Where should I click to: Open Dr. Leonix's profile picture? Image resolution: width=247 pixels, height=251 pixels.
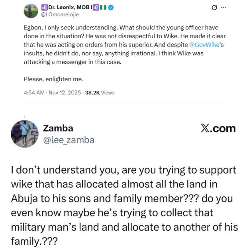30,11
